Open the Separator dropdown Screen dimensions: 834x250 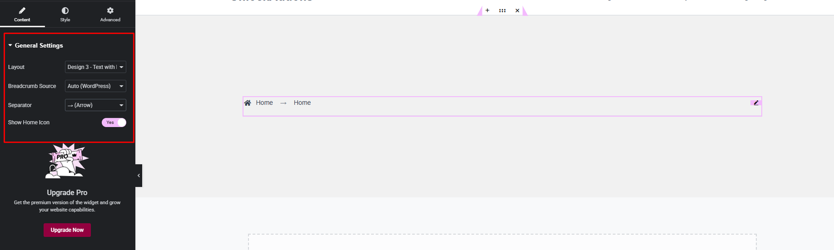(95, 105)
